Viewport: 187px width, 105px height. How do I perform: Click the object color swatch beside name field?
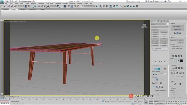coord(168,24)
